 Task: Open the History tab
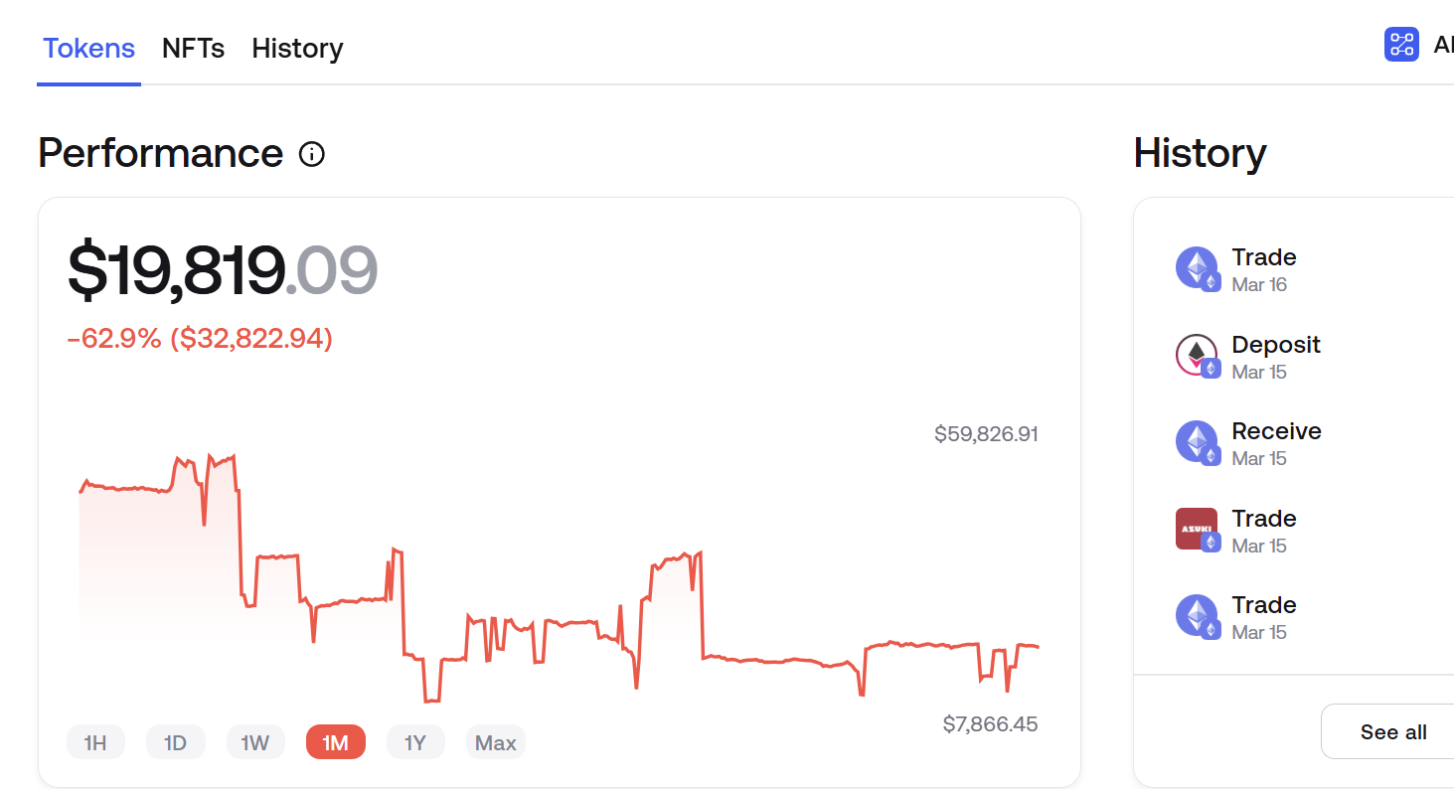297,48
